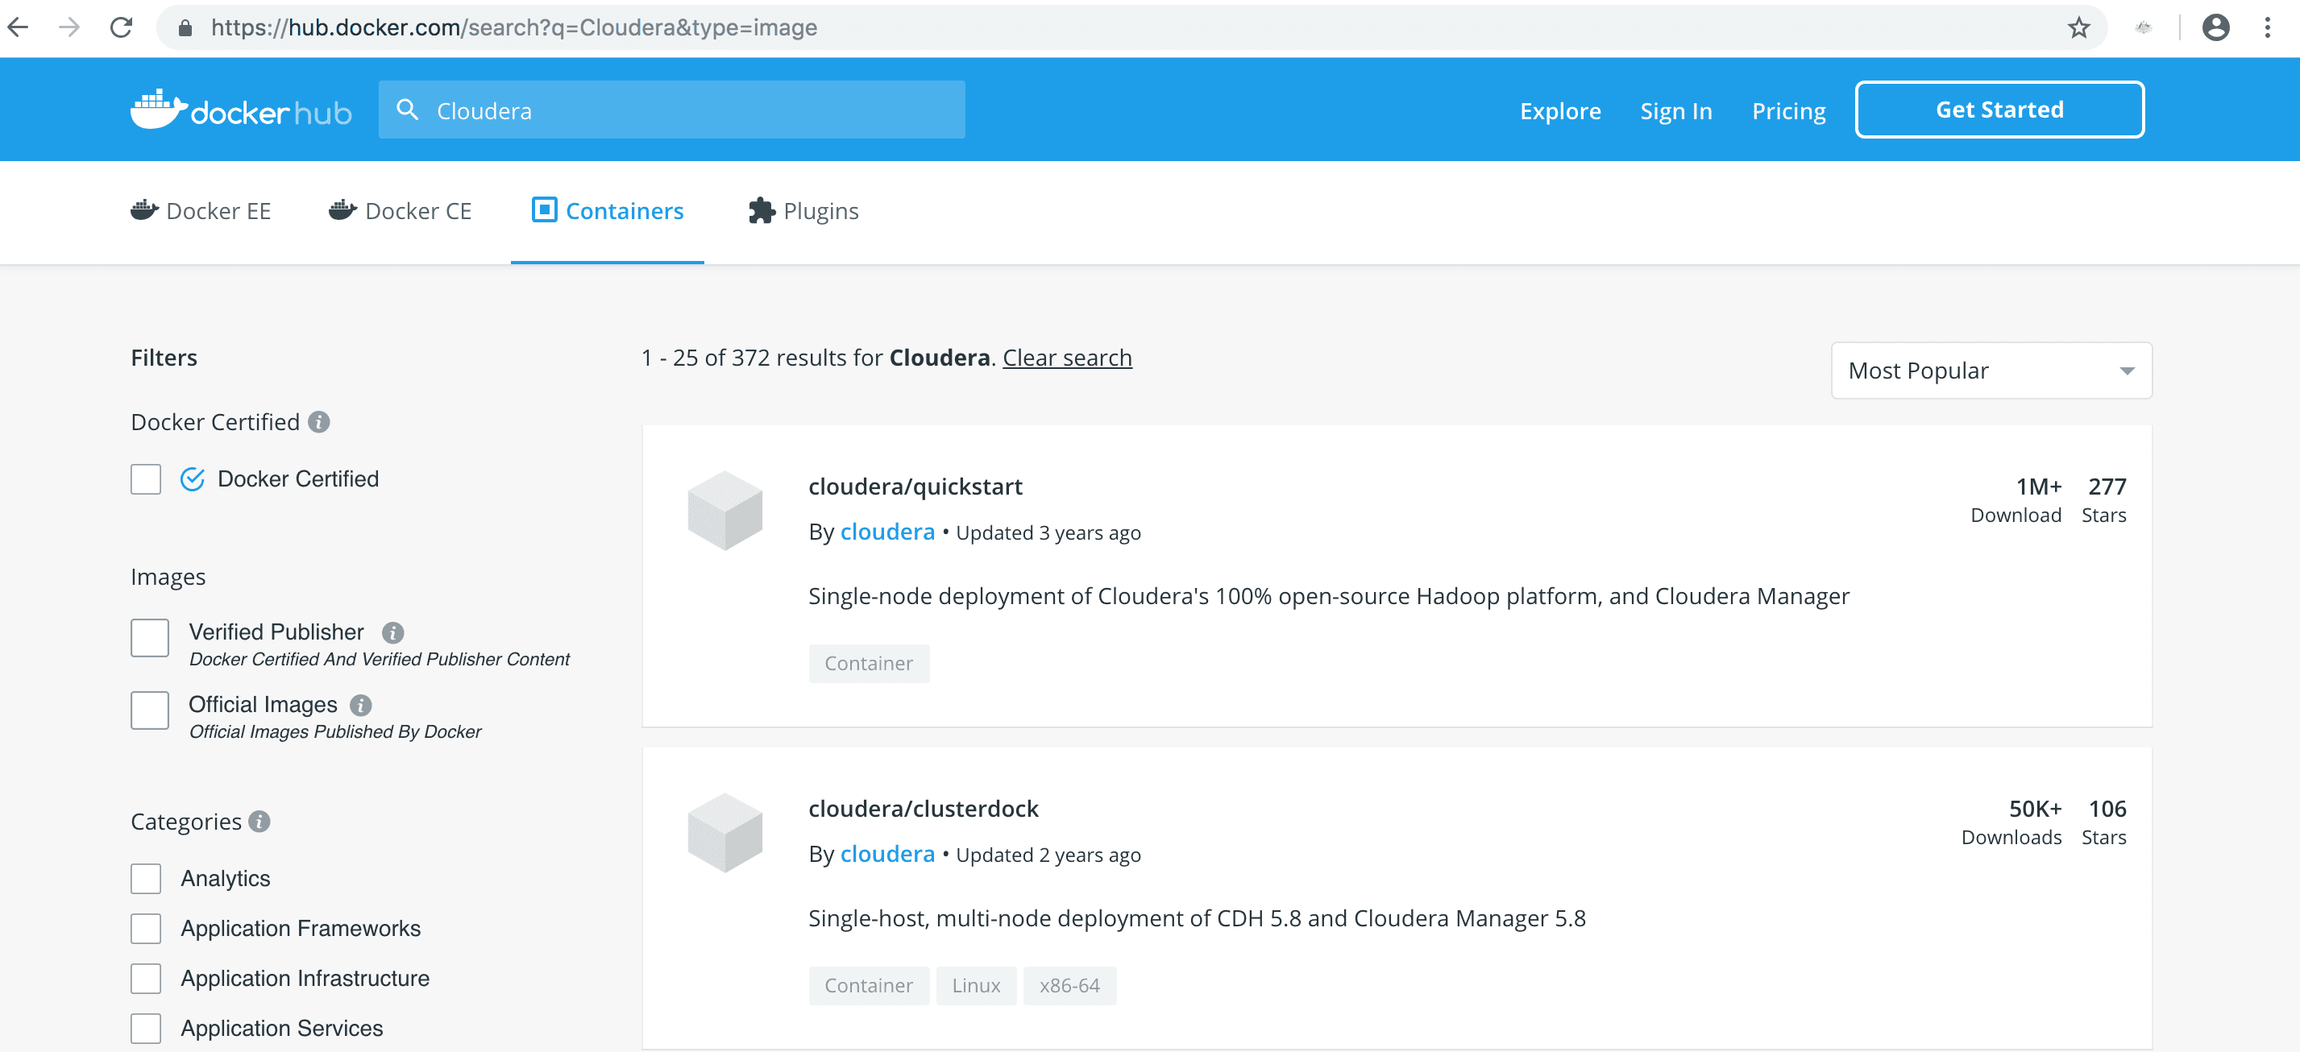
Task: Click the Docker Certified badge checkmark icon
Action: tap(192, 479)
